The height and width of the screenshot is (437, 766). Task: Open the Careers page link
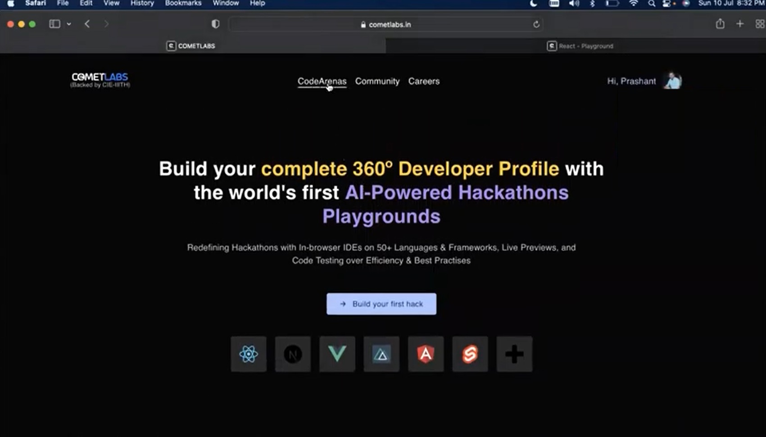tap(424, 81)
